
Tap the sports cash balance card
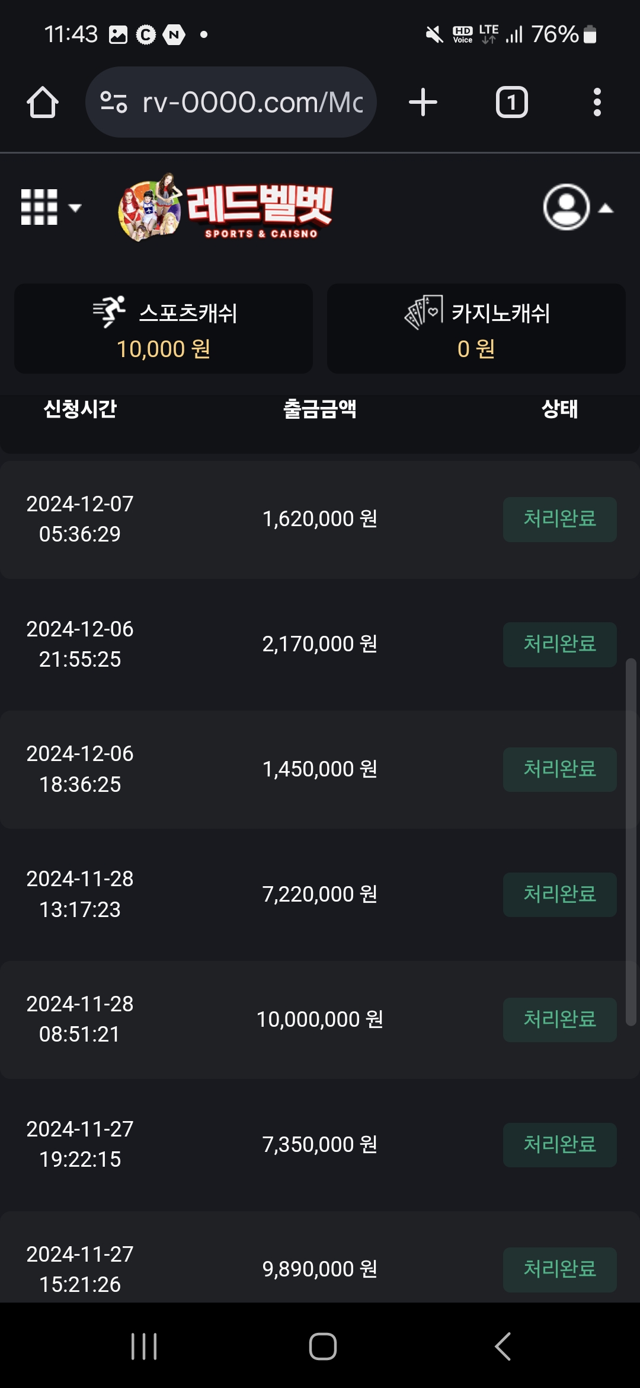(x=164, y=329)
